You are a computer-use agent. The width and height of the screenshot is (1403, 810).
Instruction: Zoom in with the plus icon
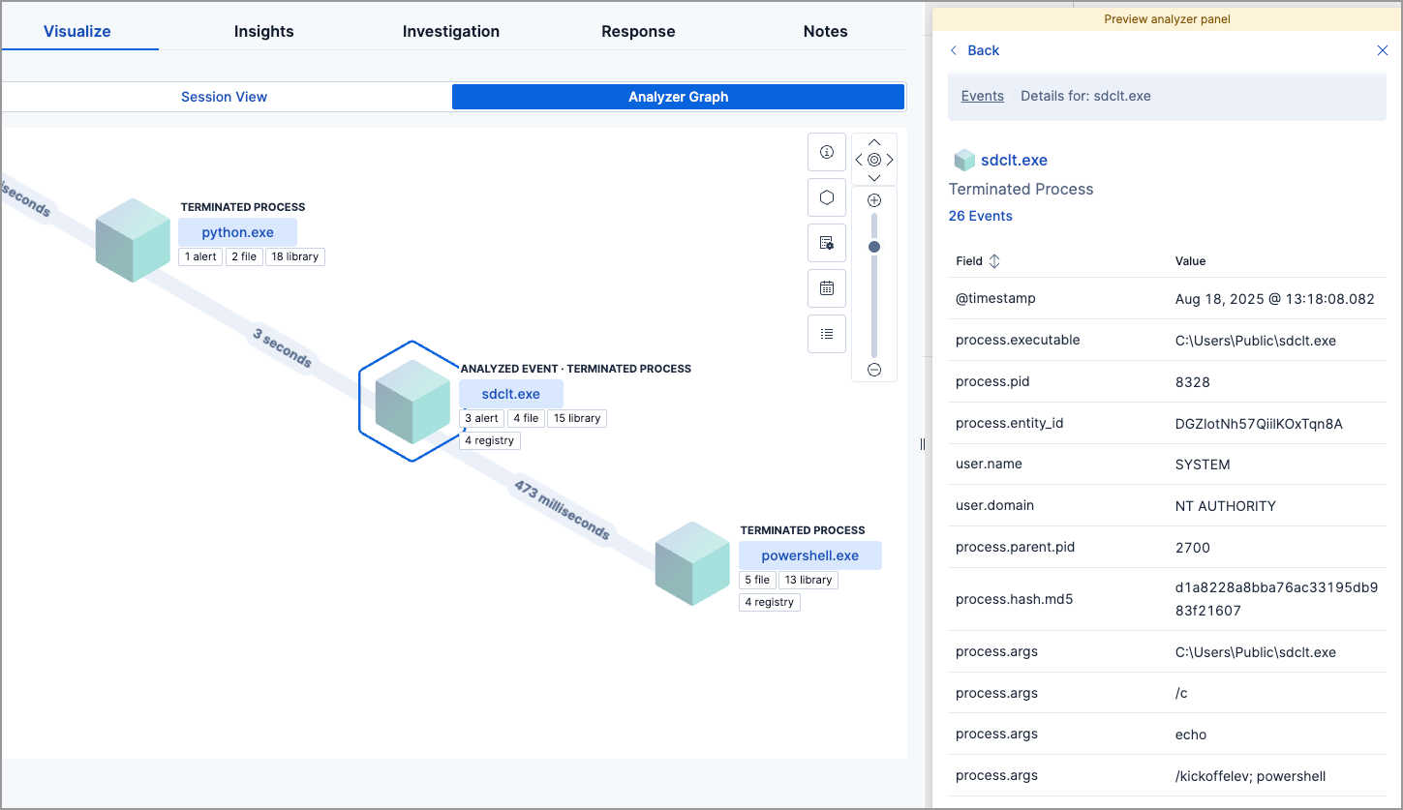point(873,200)
